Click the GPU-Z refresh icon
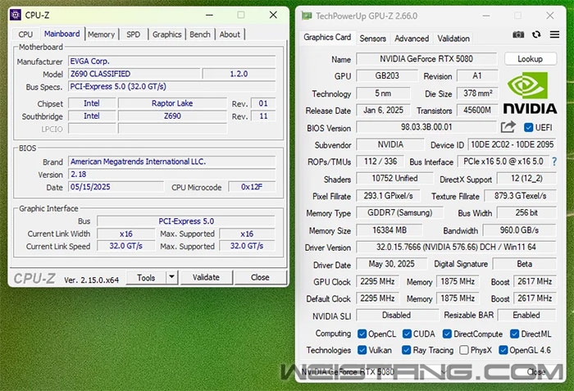 pyautogui.click(x=536, y=34)
